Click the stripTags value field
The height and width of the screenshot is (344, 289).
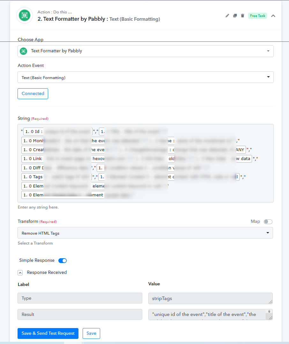[x=211, y=298]
